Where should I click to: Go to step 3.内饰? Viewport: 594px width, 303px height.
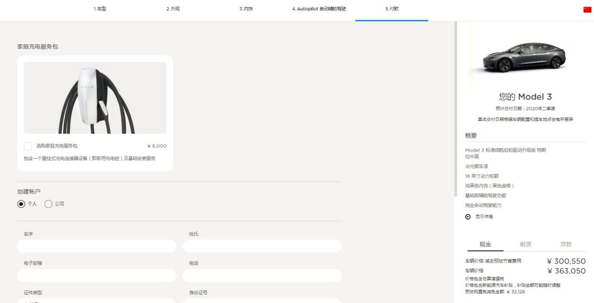coord(246,9)
